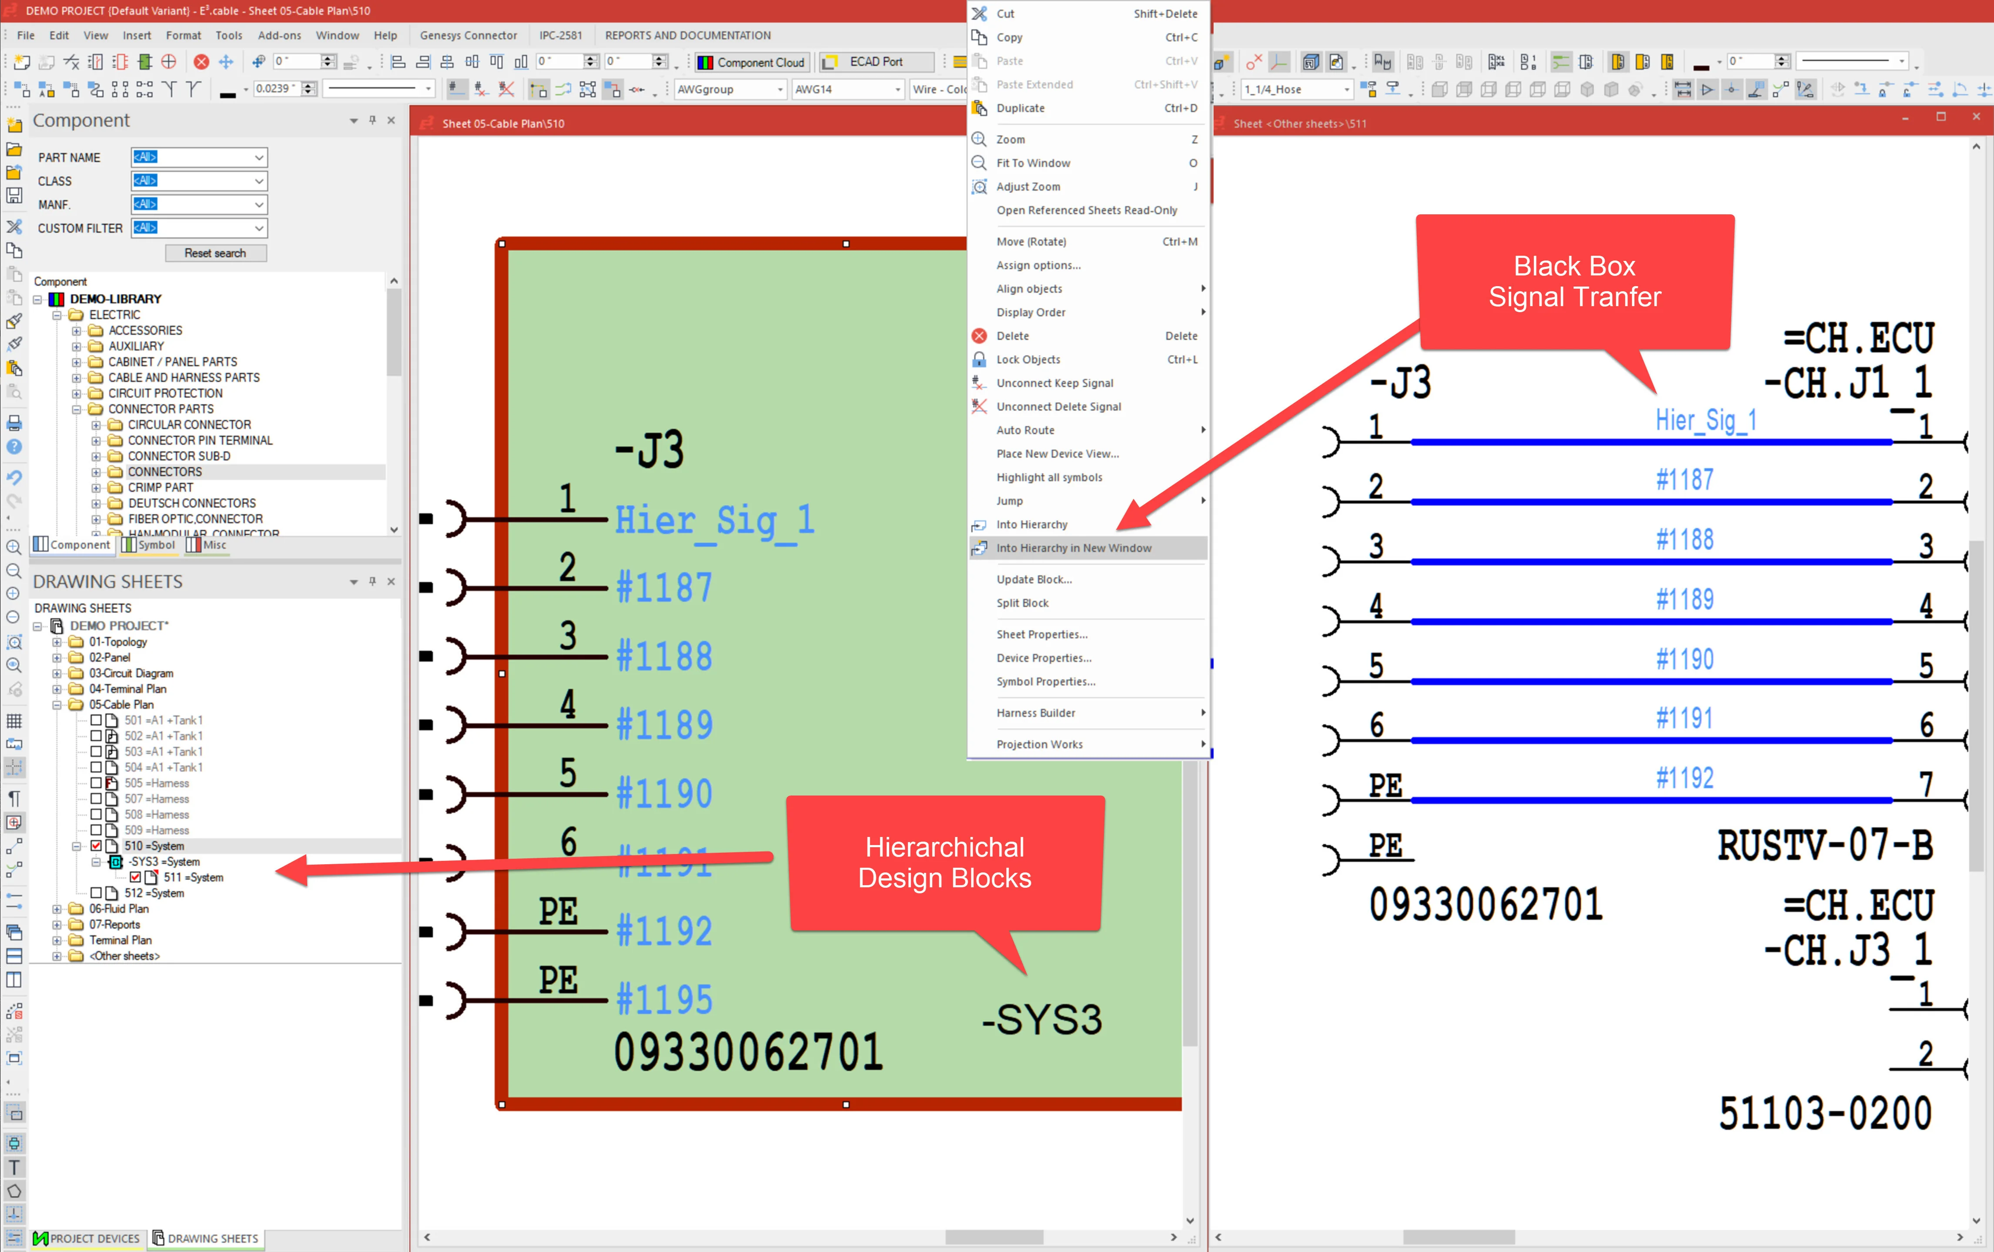Click the Help question mark sidebar icon
Image resolution: width=1994 pixels, height=1252 pixels.
(14, 447)
